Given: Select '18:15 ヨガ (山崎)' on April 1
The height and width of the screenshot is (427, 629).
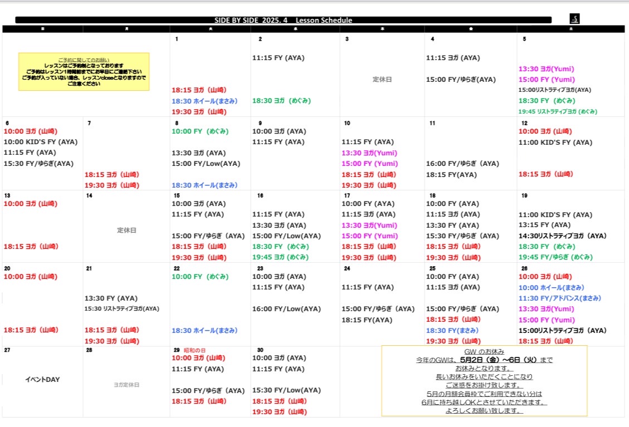Looking at the screenshot, I should (x=199, y=90).
